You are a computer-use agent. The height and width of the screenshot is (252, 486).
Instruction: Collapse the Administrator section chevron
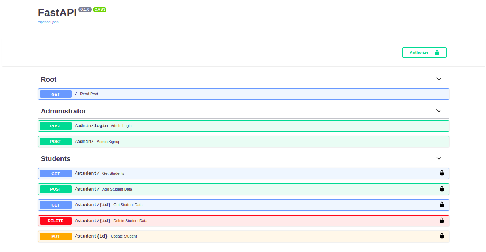tap(439, 111)
